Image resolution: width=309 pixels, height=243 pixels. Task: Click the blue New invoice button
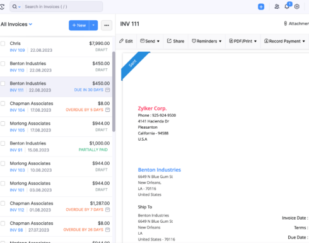click(x=79, y=25)
